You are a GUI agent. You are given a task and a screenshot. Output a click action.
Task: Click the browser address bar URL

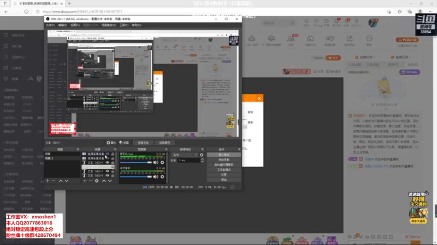coord(82,11)
